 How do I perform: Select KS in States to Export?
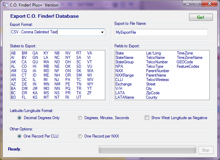coord(35,97)
